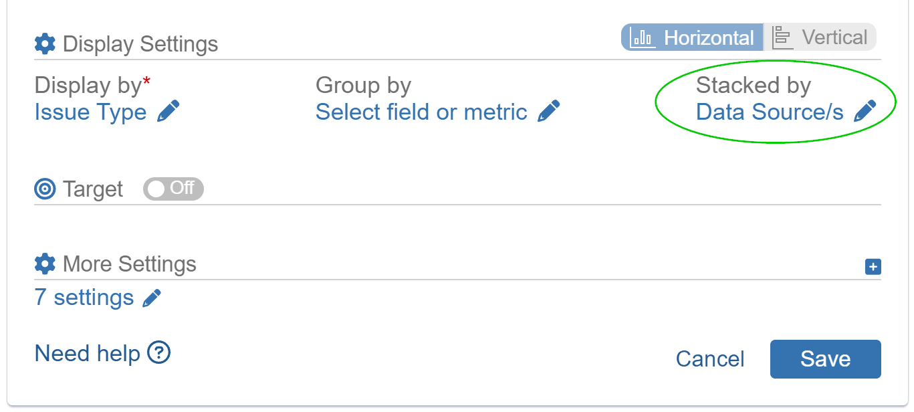This screenshot has width=914, height=412.
Task: Cancel the display settings changes
Action: (709, 359)
